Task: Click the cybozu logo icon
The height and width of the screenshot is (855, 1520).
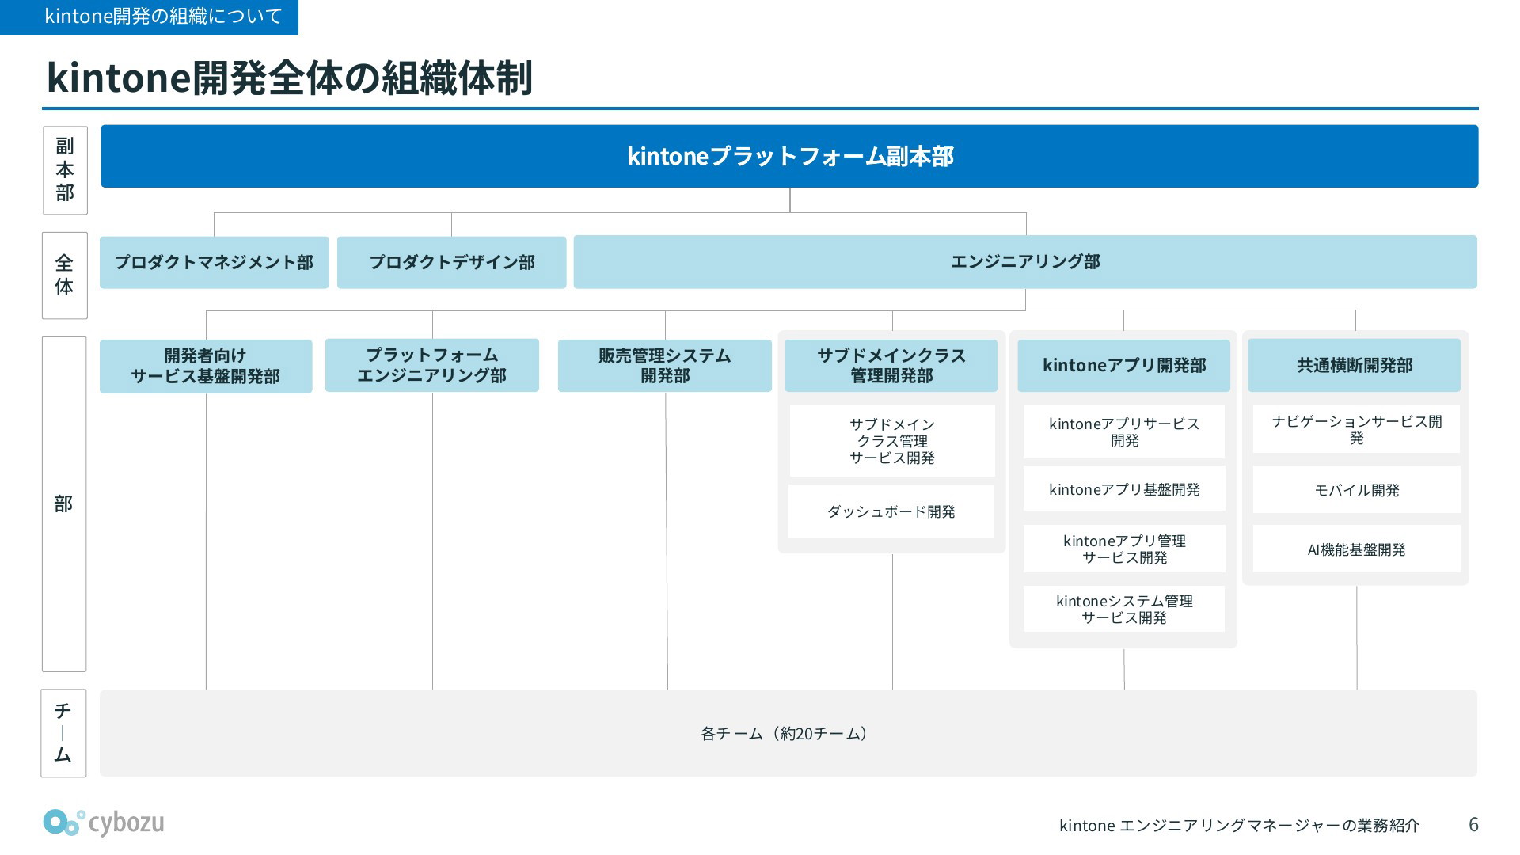Action: [63, 823]
